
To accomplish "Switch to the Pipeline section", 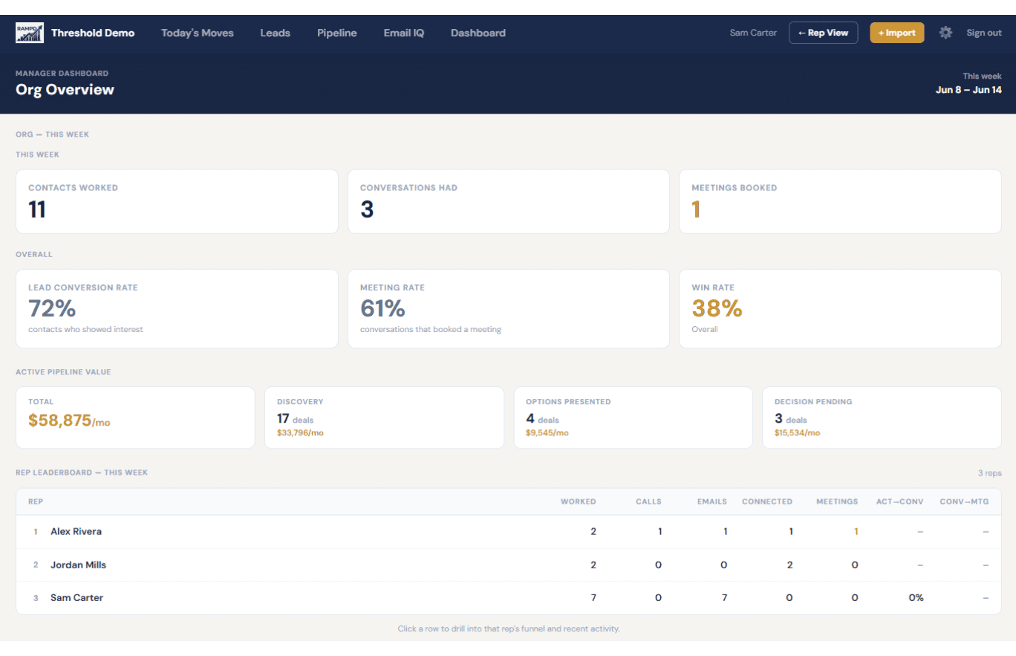I will pos(336,33).
